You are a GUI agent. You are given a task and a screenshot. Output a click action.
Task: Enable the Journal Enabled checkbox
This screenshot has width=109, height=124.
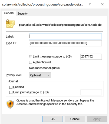tap(11, 87)
